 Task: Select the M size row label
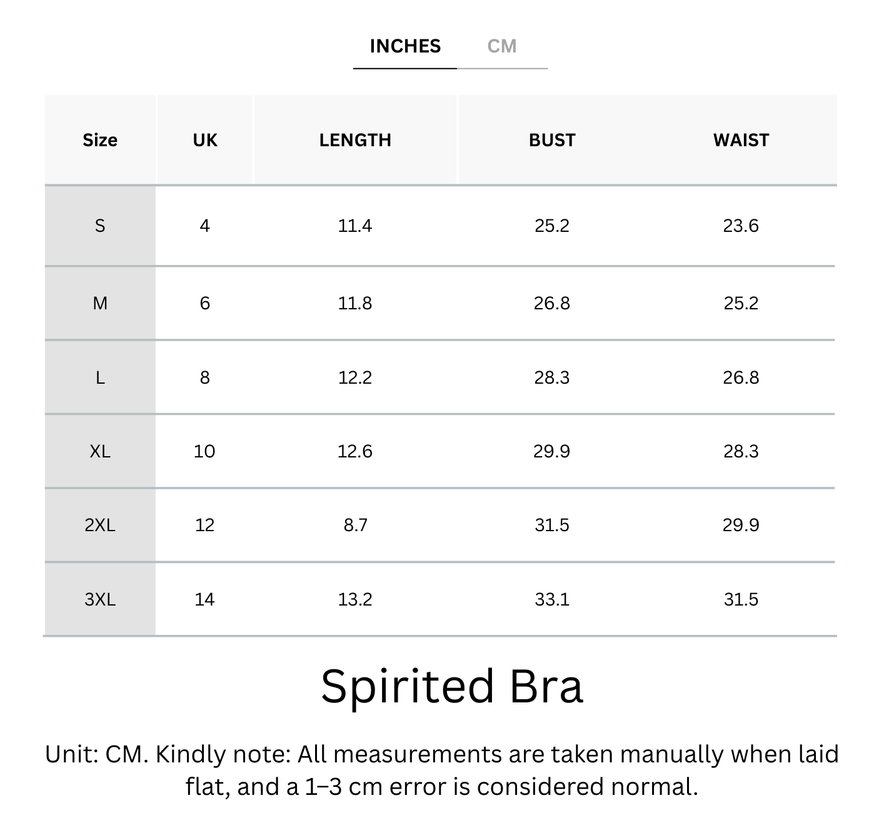point(100,303)
